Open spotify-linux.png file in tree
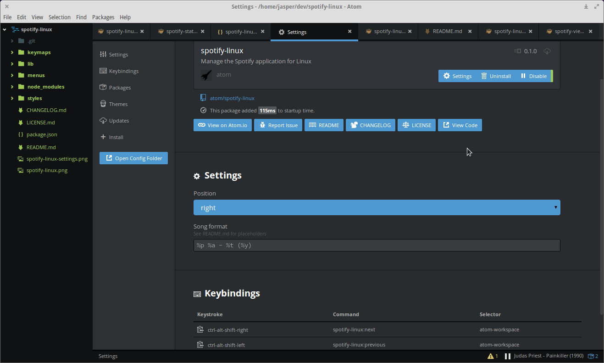 tap(47, 170)
